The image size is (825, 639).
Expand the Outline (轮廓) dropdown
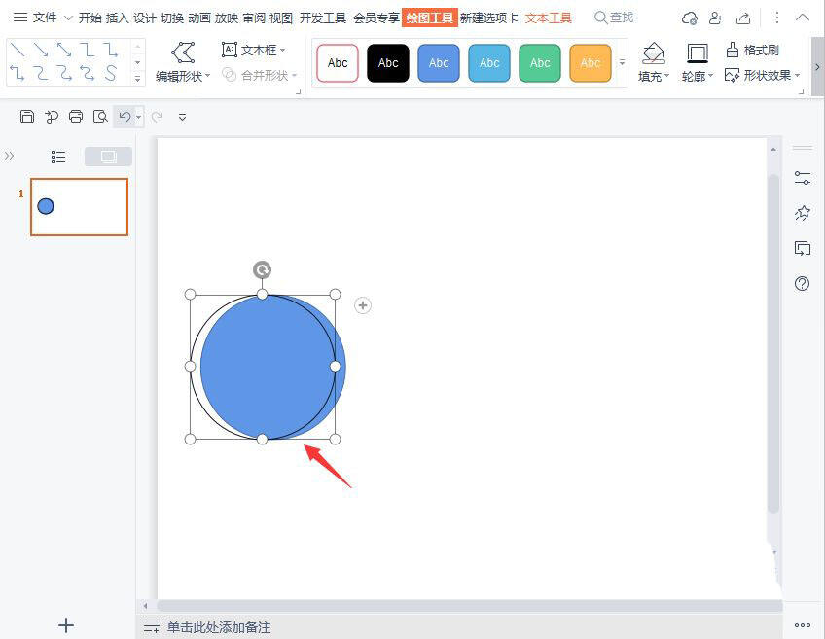(x=697, y=76)
